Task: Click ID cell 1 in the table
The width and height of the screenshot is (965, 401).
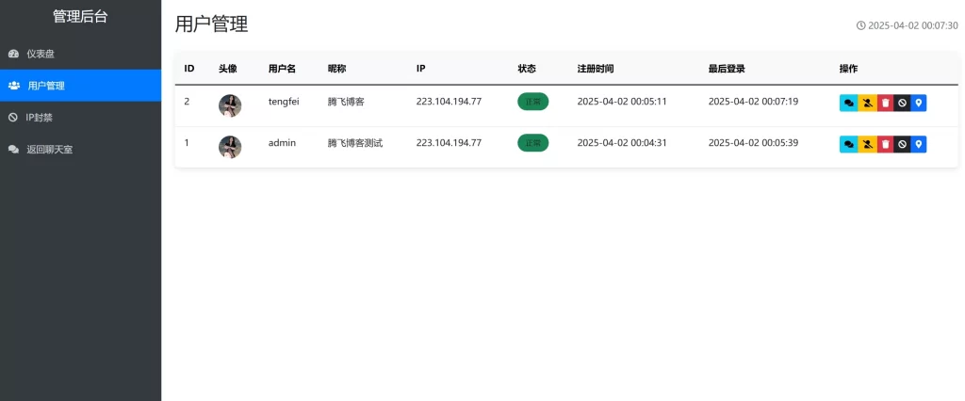Action: point(188,143)
